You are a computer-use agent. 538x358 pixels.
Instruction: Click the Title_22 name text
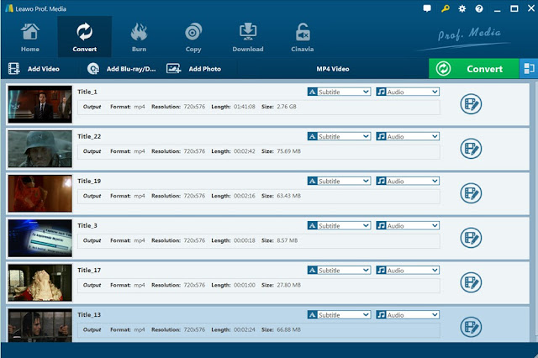coord(89,136)
